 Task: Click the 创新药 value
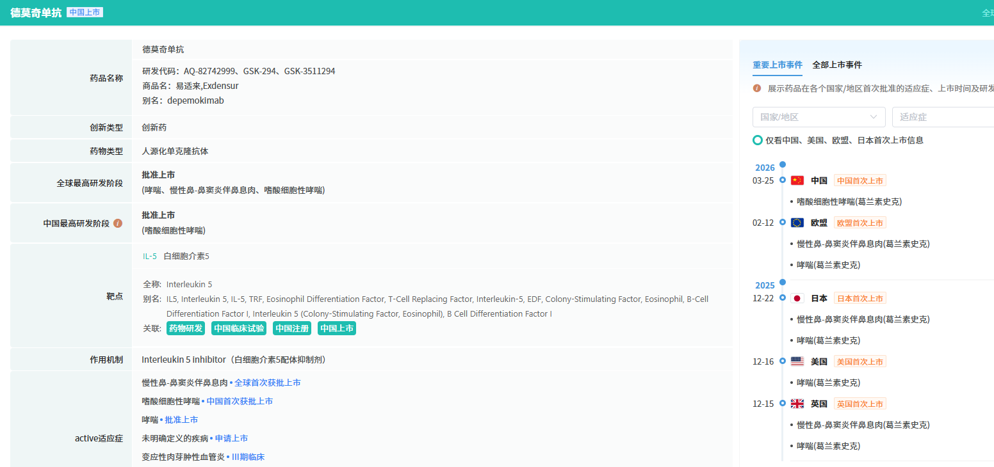coord(154,127)
